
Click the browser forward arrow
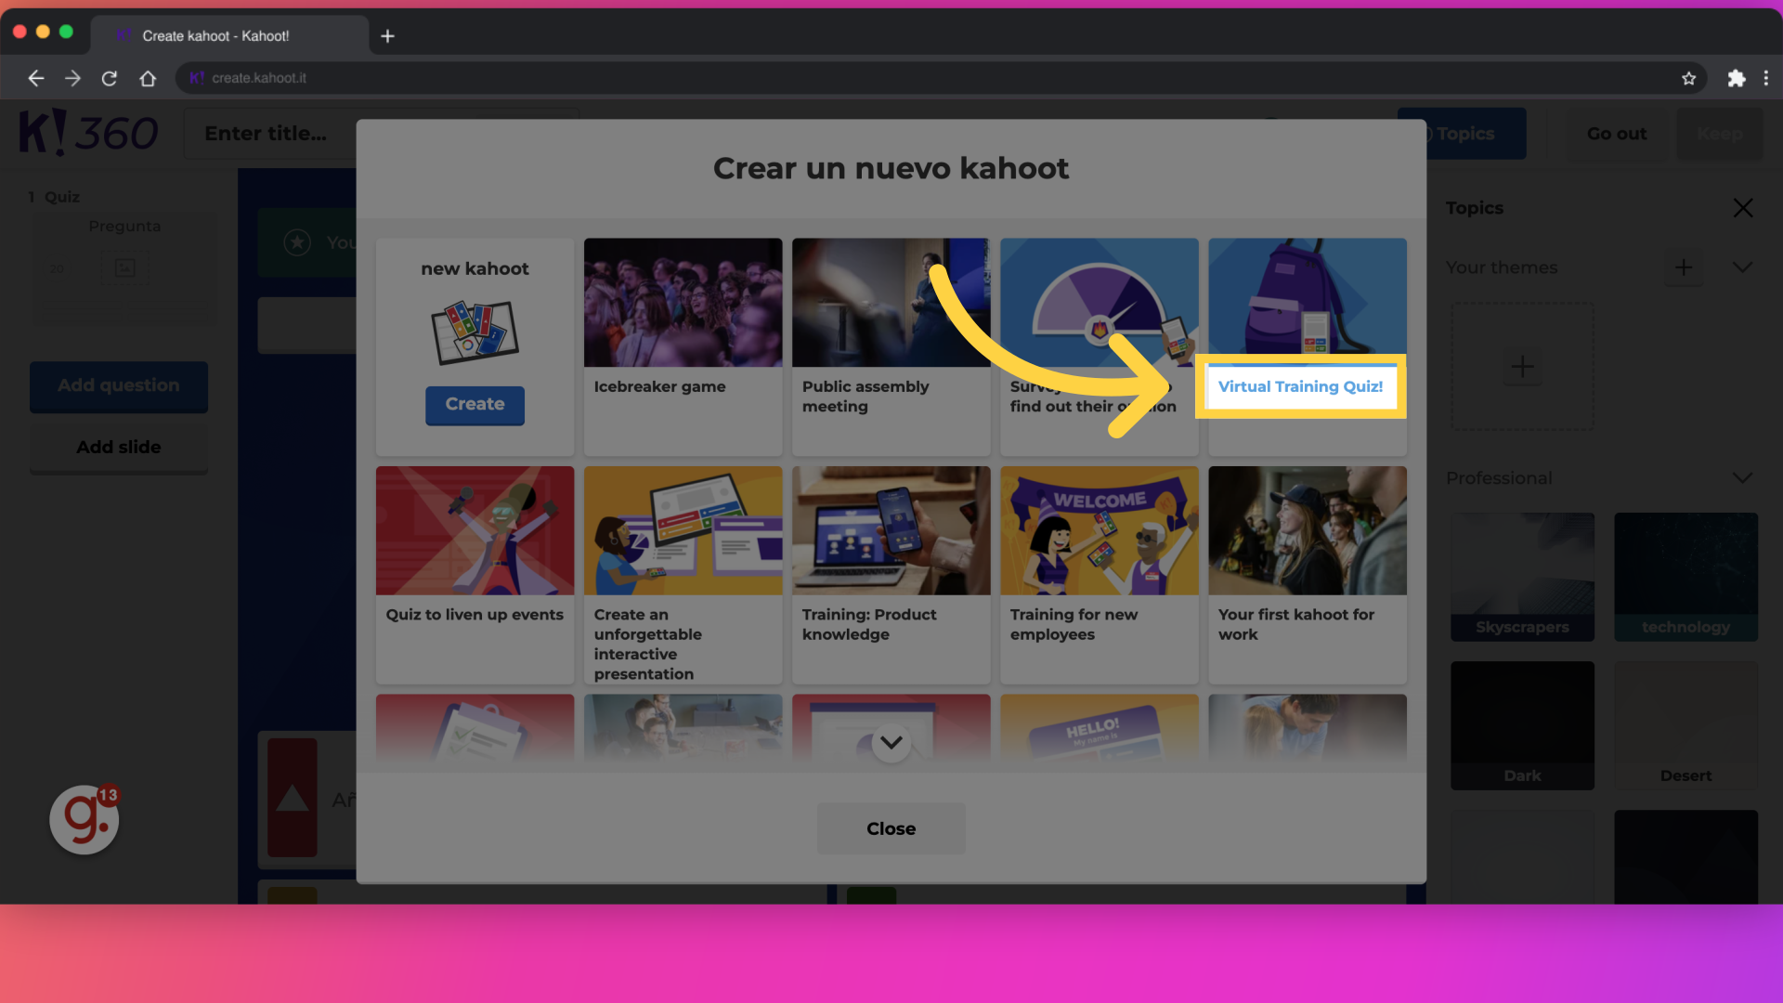click(x=72, y=78)
